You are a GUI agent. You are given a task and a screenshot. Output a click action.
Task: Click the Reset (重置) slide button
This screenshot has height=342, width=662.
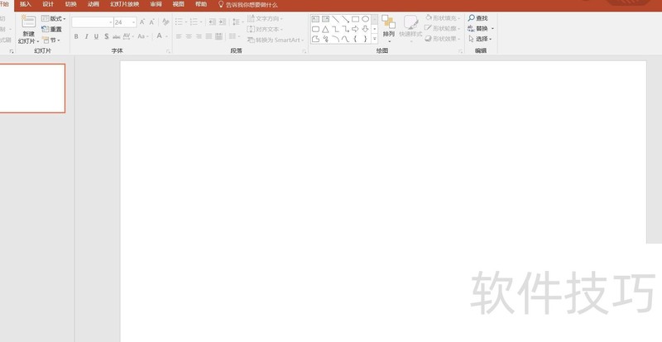[x=51, y=29]
